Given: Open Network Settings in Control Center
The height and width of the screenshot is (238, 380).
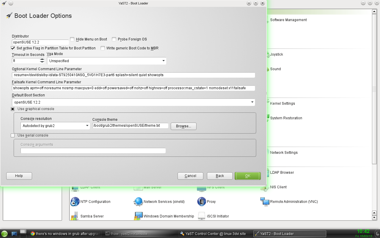Looking at the screenshot, I should [284, 153].
